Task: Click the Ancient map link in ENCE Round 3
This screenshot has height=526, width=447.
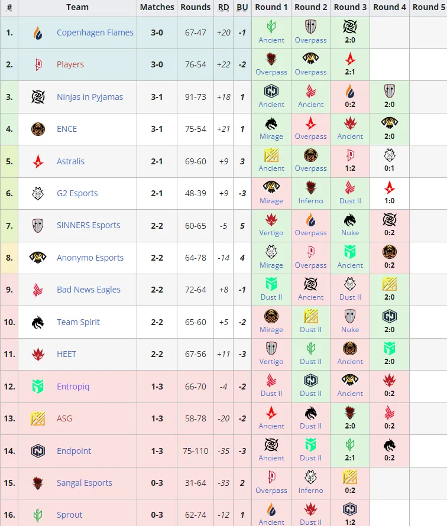Action: 349,136
